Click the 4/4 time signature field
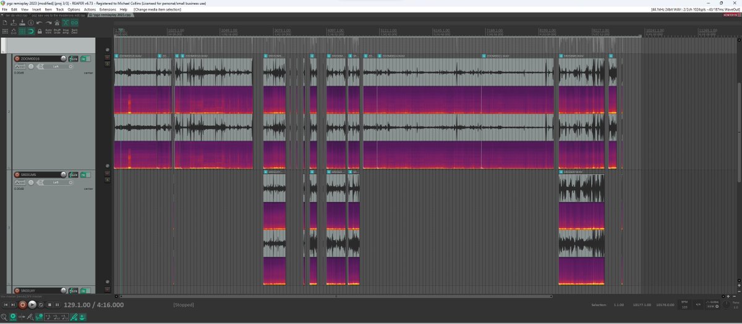 click(x=698, y=305)
